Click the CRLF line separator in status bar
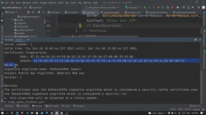This screenshot has width=206, height=115. pyautogui.click(x=180, y=109)
